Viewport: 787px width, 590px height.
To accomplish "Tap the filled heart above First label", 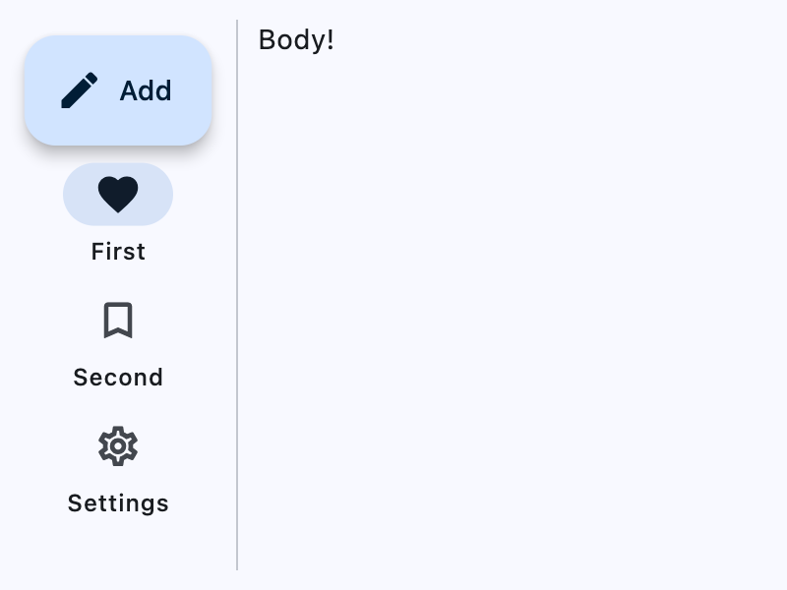I will tap(118, 195).
